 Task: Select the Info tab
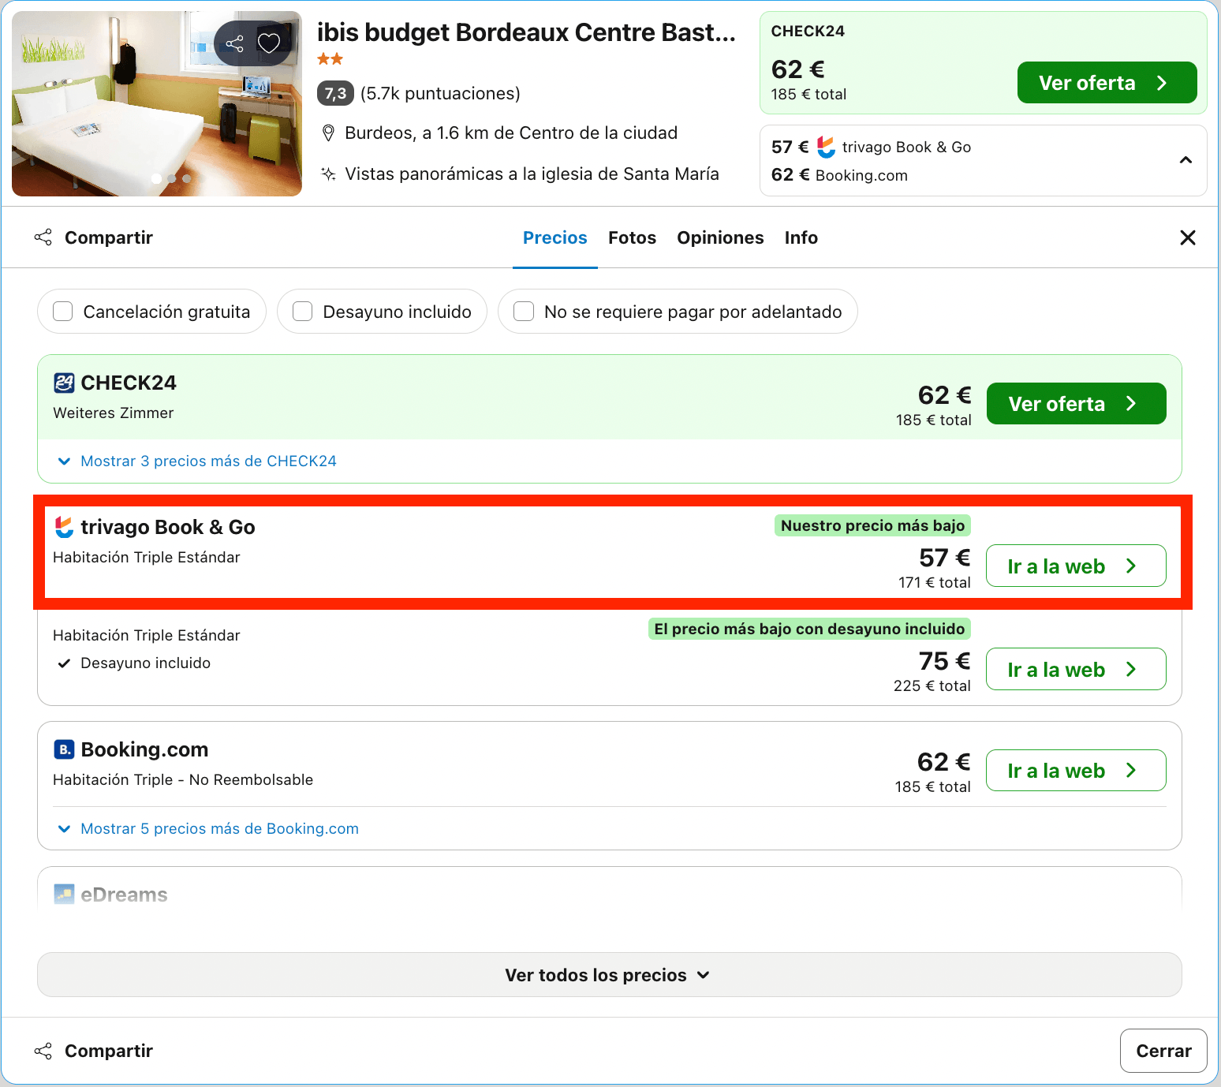click(801, 237)
